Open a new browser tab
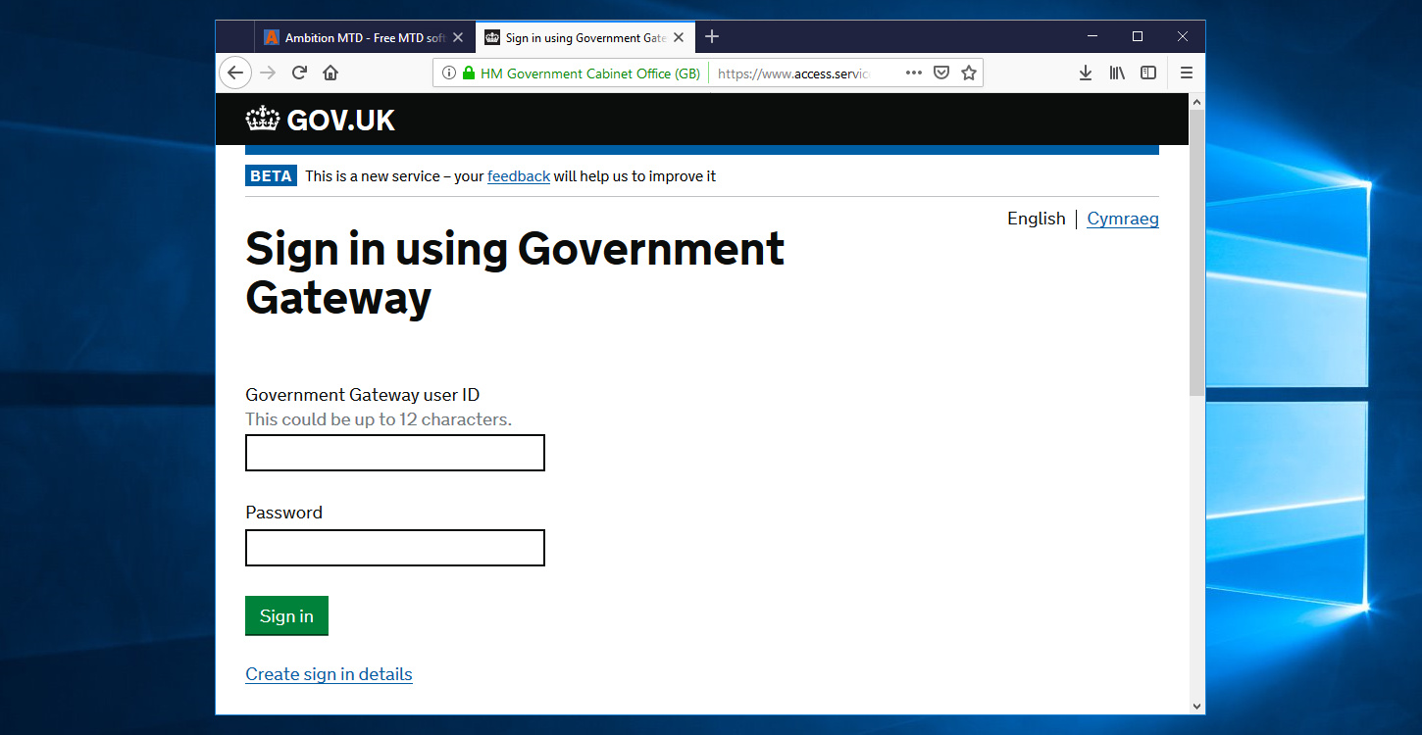1422x735 pixels. [x=713, y=36]
